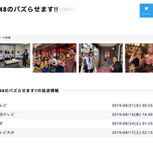The width and height of the screenshot is (153, 143).
Task: Click the 放送情報 section heading
Action: coord(29,91)
